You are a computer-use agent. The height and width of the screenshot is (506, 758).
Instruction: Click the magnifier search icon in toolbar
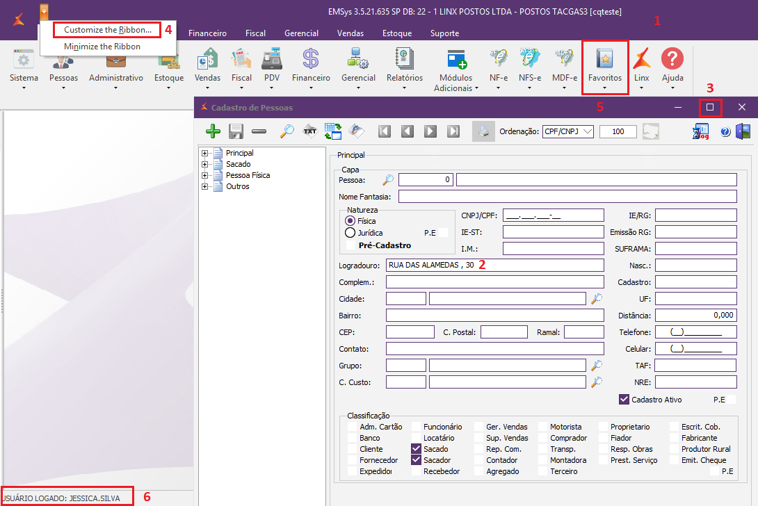tap(287, 131)
